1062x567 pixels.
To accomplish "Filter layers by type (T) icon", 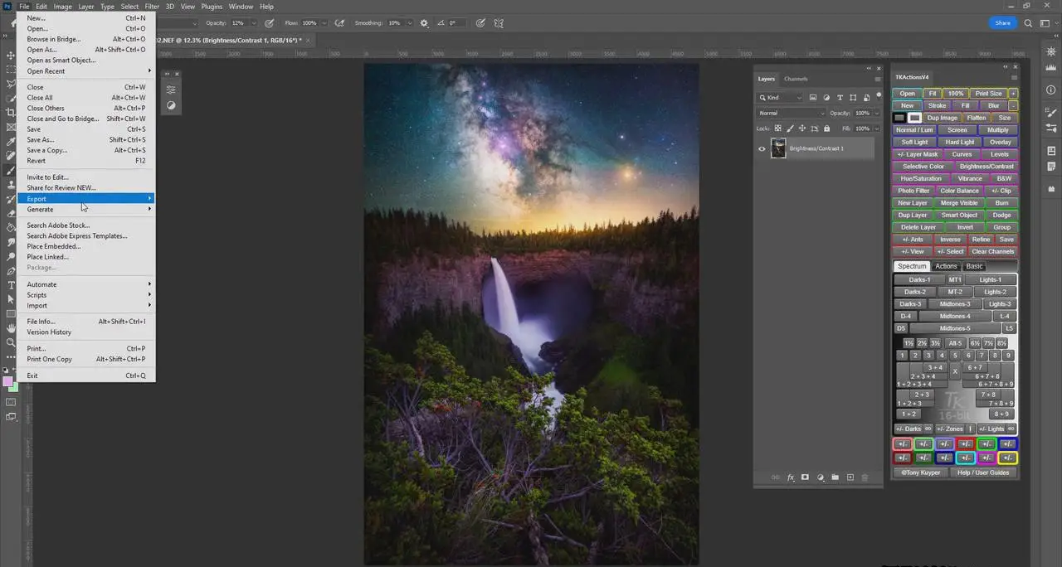I will coord(840,98).
